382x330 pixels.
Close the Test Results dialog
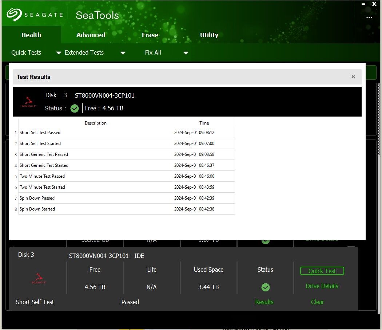coord(353,77)
